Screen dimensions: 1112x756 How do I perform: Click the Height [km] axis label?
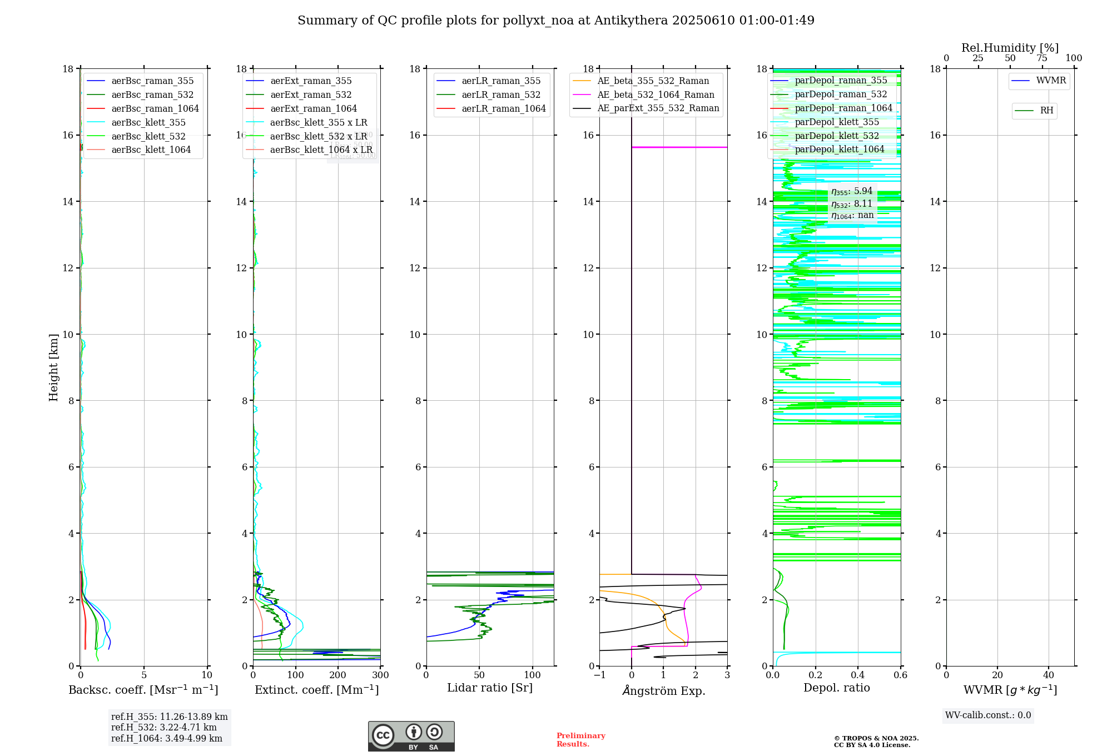(x=53, y=367)
